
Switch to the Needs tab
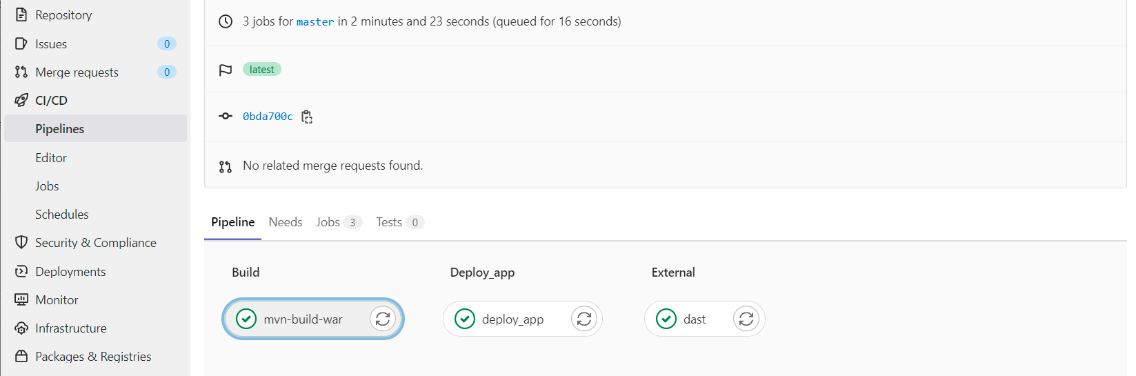(x=286, y=222)
